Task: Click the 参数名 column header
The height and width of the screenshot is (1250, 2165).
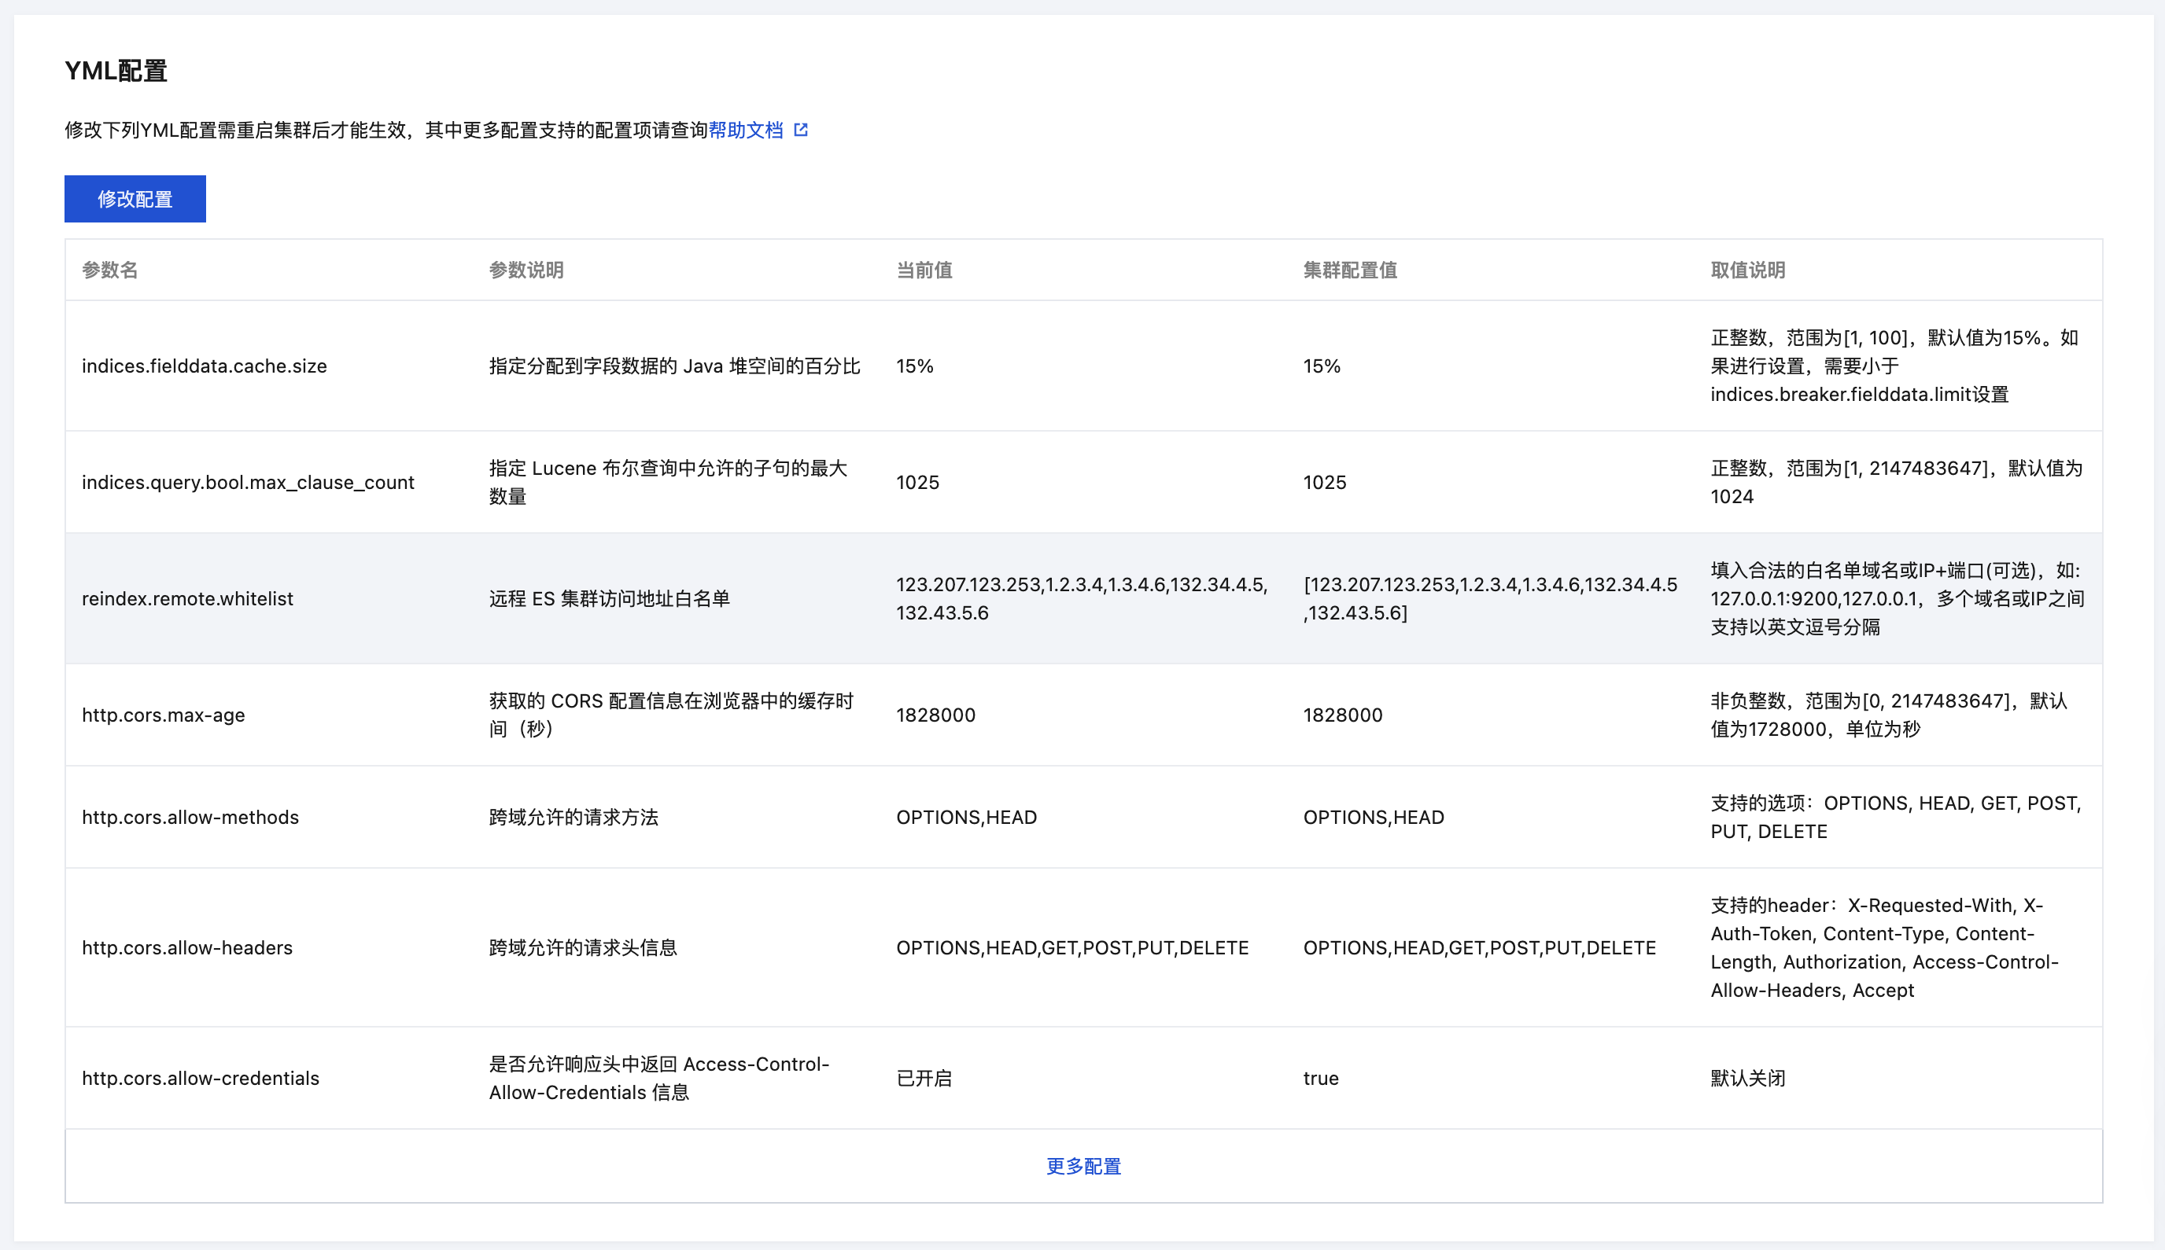Action: (110, 270)
